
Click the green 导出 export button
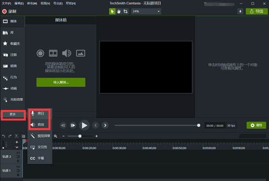257,12
